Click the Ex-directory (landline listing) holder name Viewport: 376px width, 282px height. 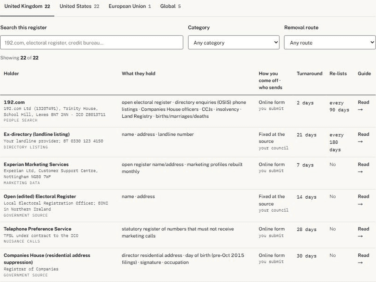pyautogui.click(x=37, y=134)
